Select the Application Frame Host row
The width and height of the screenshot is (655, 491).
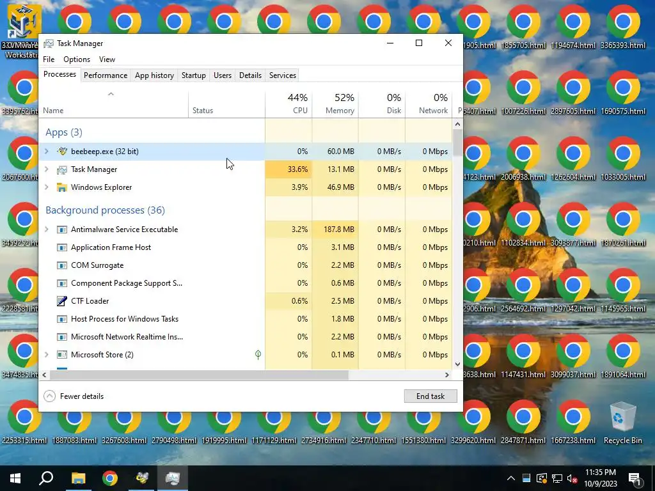pos(246,247)
